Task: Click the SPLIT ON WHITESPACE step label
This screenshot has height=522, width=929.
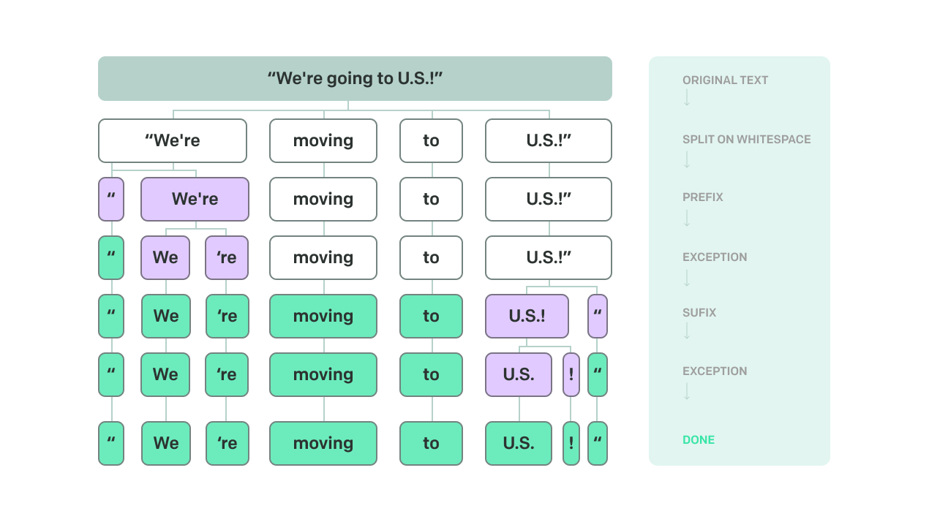Action: tap(746, 139)
